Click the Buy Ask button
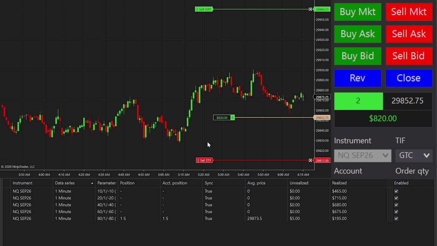 coord(358,34)
